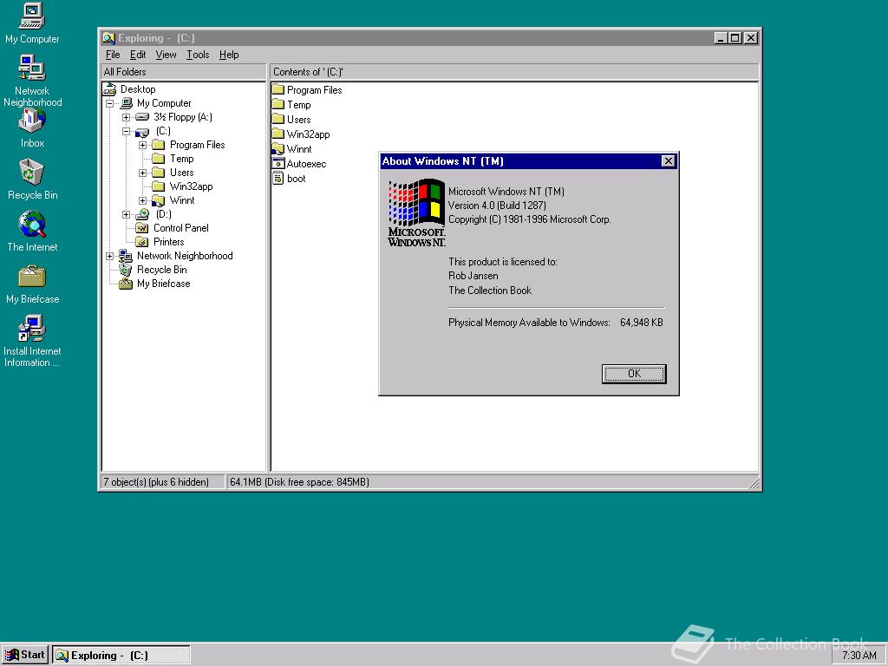The height and width of the screenshot is (666, 888).
Task: Click Network Neighborhood label in folder tree
Action: (x=185, y=256)
